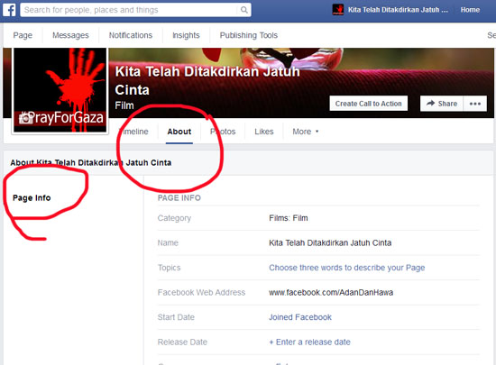This screenshot has height=365, width=496.
Task: Open Kita Telah Ditakdirkan Jatuh profile link in the top bar
Action: tap(398, 10)
